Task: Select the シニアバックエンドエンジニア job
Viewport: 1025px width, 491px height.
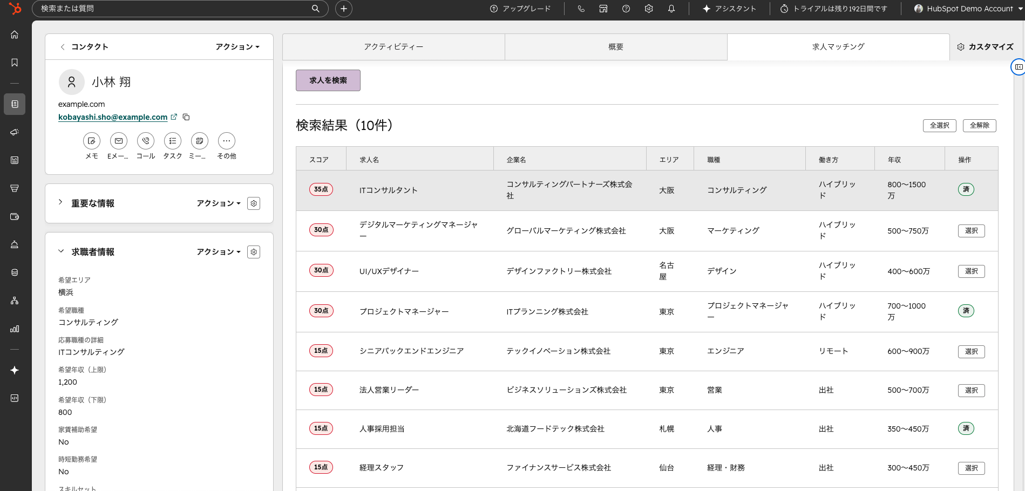Action: pyautogui.click(x=972, y=352)
